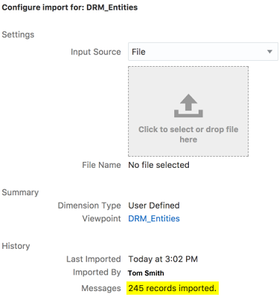Select the highlighted '245 records imported.' message
This screenshot has height=300, width=279.
coord(173,288)
